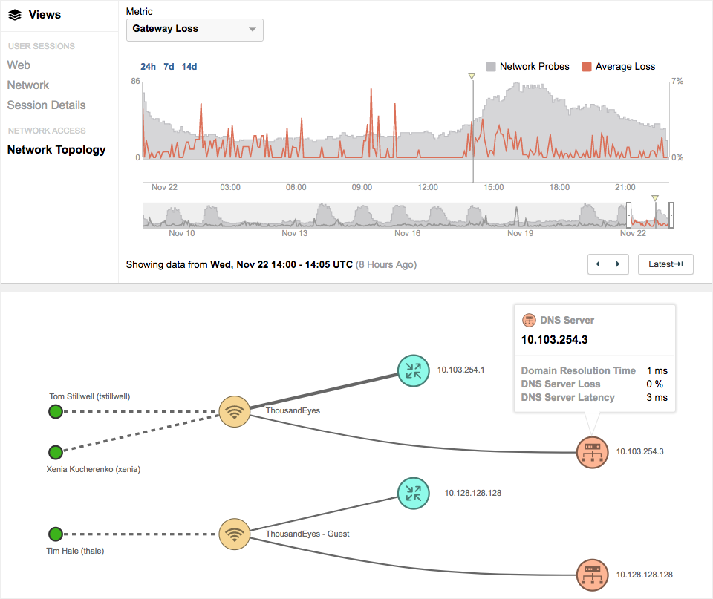Click Tim Hale's green endpoint node
Screen dimensions: 713x599
click(x=55, y=534)
